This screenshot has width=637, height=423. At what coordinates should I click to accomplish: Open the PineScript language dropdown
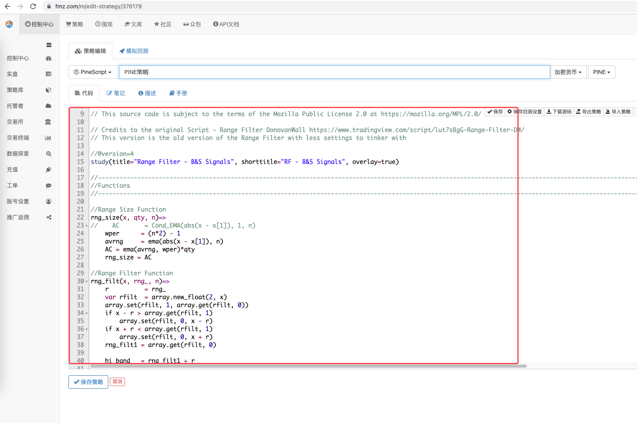93,72
